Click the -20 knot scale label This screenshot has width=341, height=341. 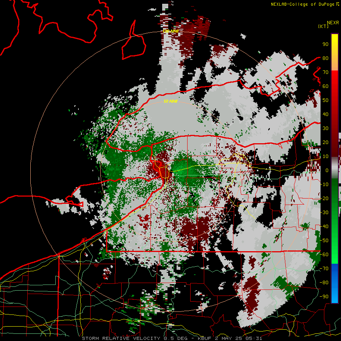(324, 198)
